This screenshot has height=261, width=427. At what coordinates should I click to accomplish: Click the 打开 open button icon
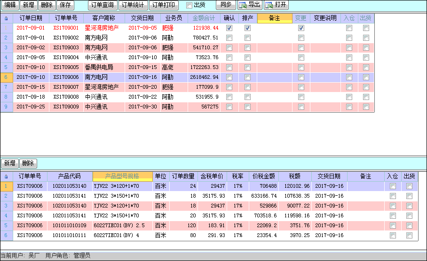[270, 5]
